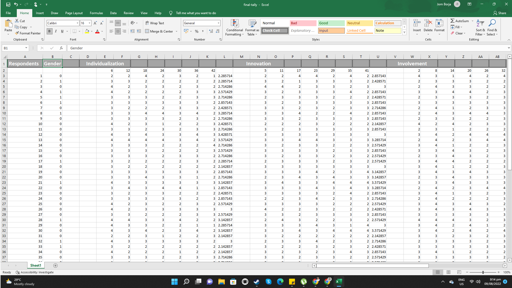The image size is (512, 288).
Task: Open the File menu tab
Action: click(x=8, y=13)
